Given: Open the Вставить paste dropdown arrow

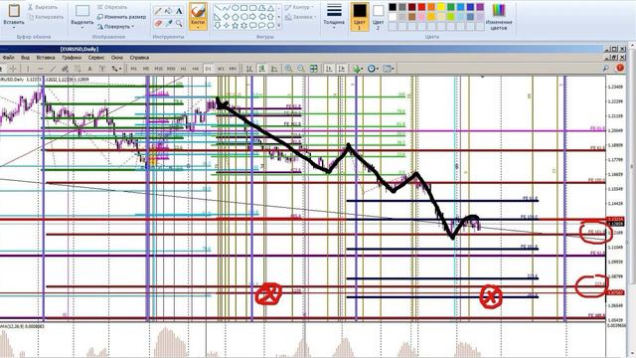Looking at the screenshot, I should tap(14, 28).
